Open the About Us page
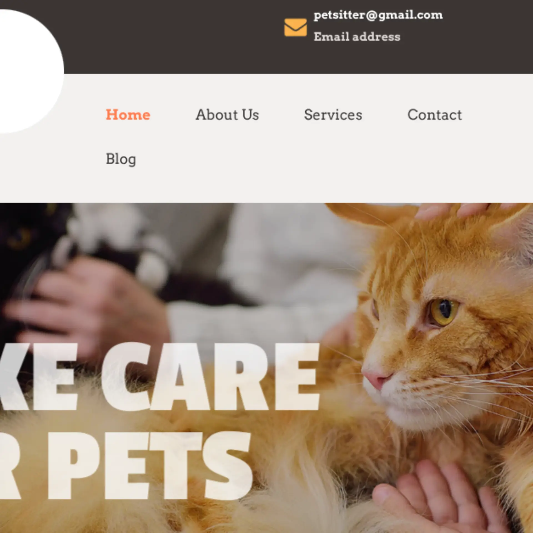 [x=227, y=115]
